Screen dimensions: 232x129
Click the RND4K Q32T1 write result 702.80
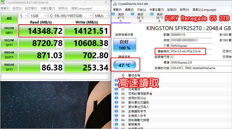pyautogui.click(x=87, y=55)
